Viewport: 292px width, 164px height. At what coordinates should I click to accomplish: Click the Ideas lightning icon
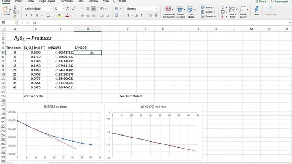click(x=256, y=11)
